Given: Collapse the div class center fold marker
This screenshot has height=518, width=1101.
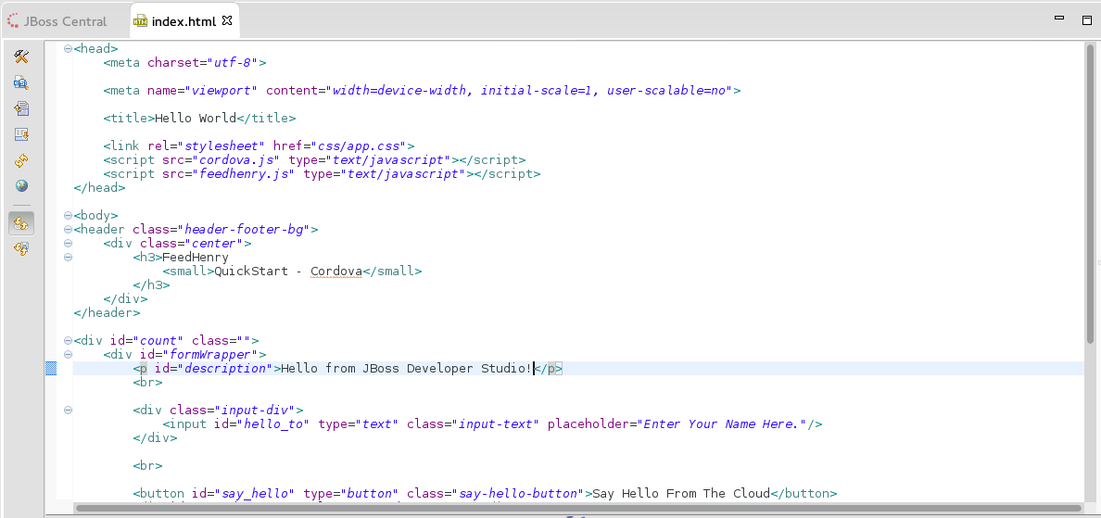Looking at the screenshot, I should pyautogui.click(x=68, y=243).
